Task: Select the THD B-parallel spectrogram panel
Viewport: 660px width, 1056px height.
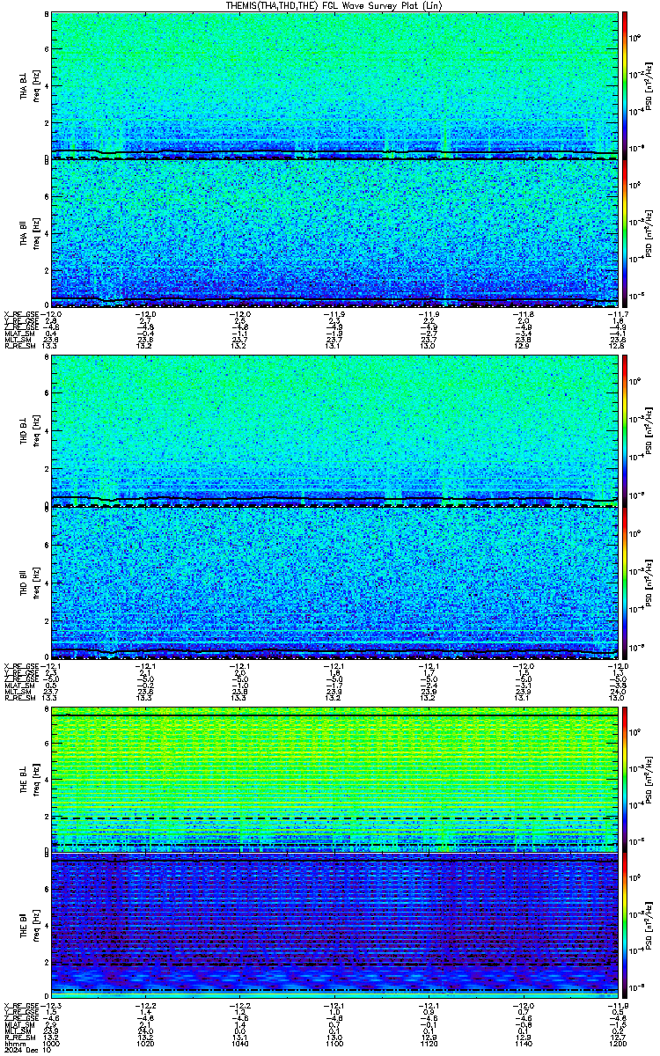Action: (x=335, y=582)
